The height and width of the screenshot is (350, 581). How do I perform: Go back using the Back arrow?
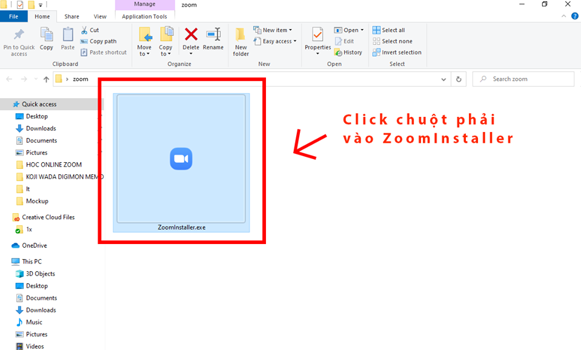pyautogui.click(x=9, y=79)
